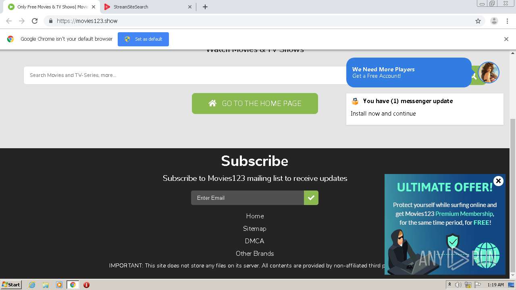516x290 pixels.
Task: Submit email with the green checkmark button
Action: (311, 198)
